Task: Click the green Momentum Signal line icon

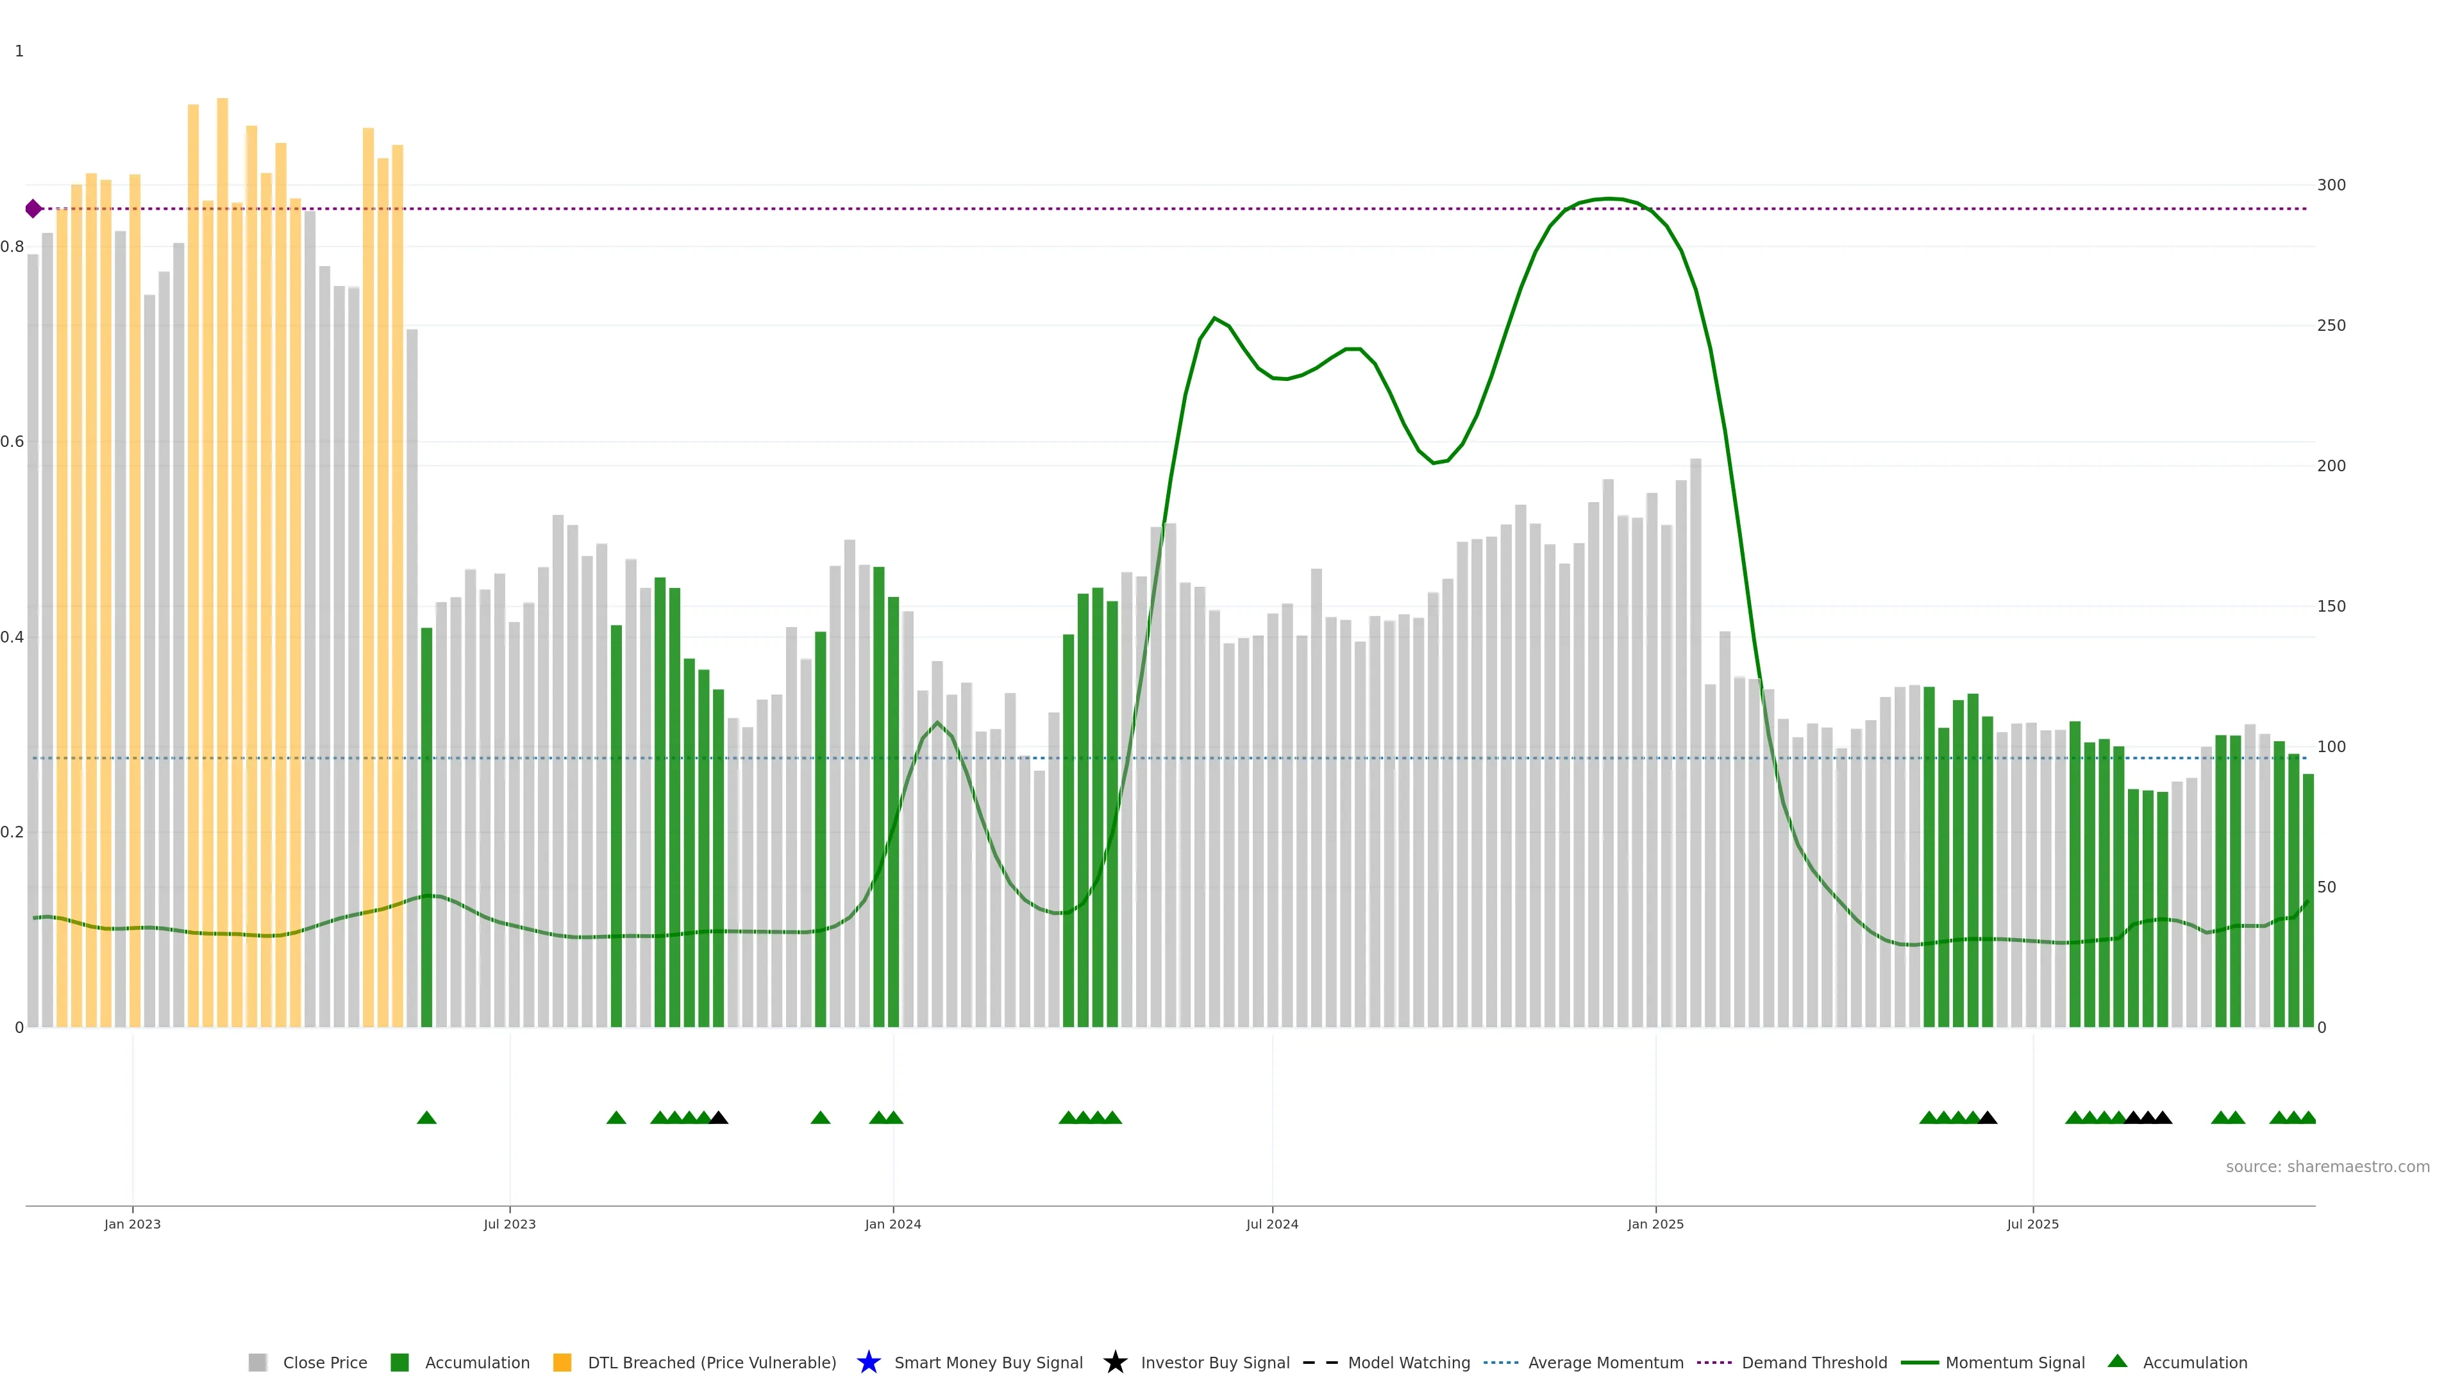Action: pyautogui.click(x=1919, y=1362)
